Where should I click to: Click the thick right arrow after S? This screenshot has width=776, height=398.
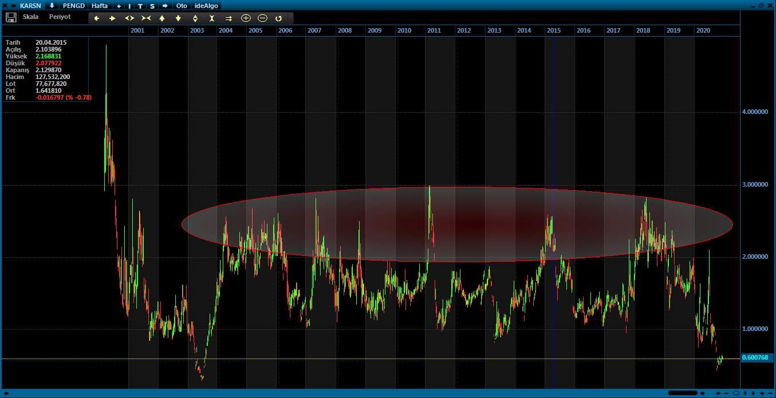[x=165, y=5]
